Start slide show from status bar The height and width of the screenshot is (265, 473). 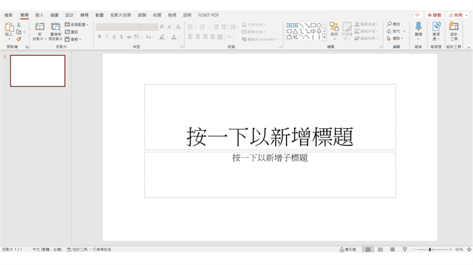(x=405, y=249)
